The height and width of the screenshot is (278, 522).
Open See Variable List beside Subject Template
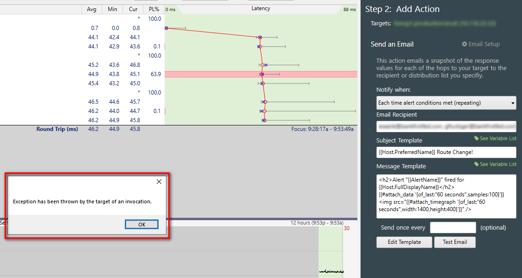[495, 138]
